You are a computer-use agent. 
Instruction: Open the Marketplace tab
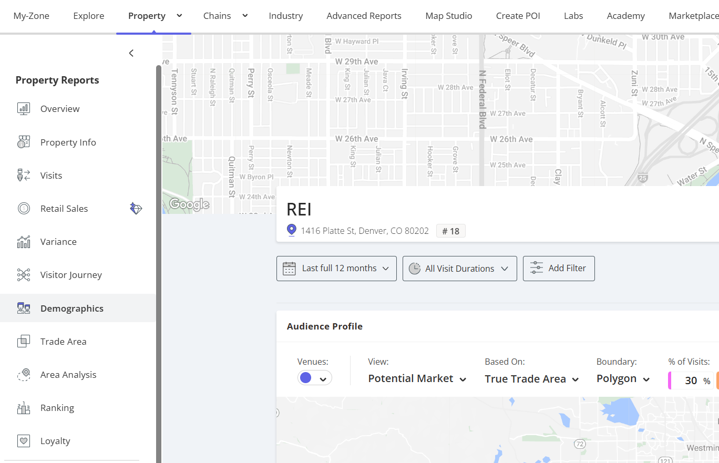(x=694, y=16)
